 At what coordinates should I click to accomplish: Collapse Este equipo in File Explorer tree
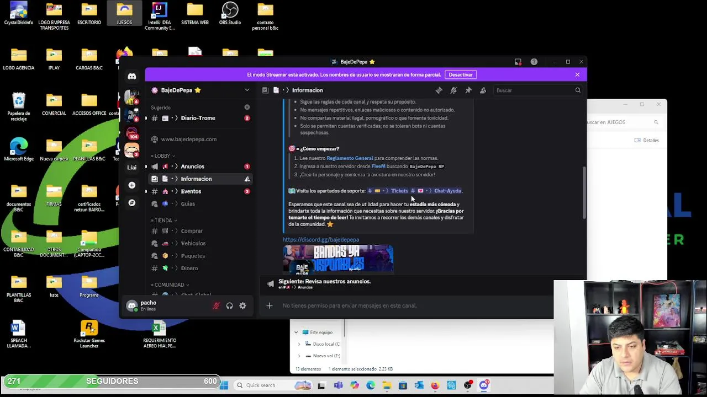[x=296, y=332]
